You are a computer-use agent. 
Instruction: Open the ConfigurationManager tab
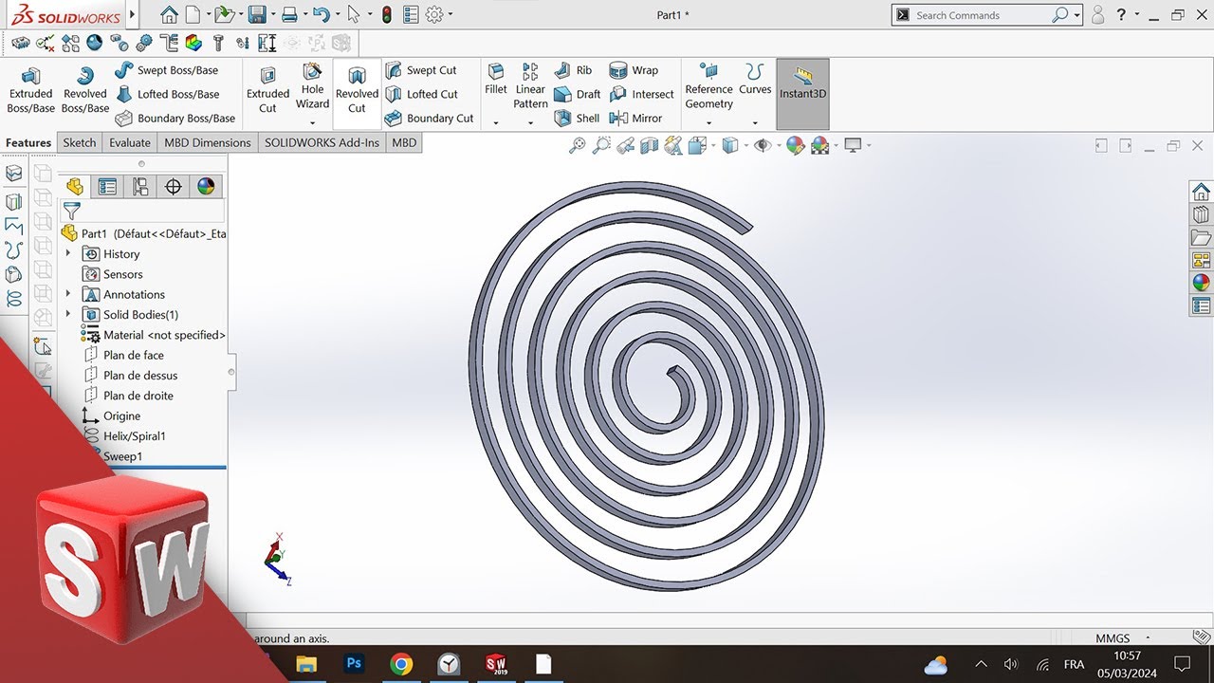coord(140,187)
